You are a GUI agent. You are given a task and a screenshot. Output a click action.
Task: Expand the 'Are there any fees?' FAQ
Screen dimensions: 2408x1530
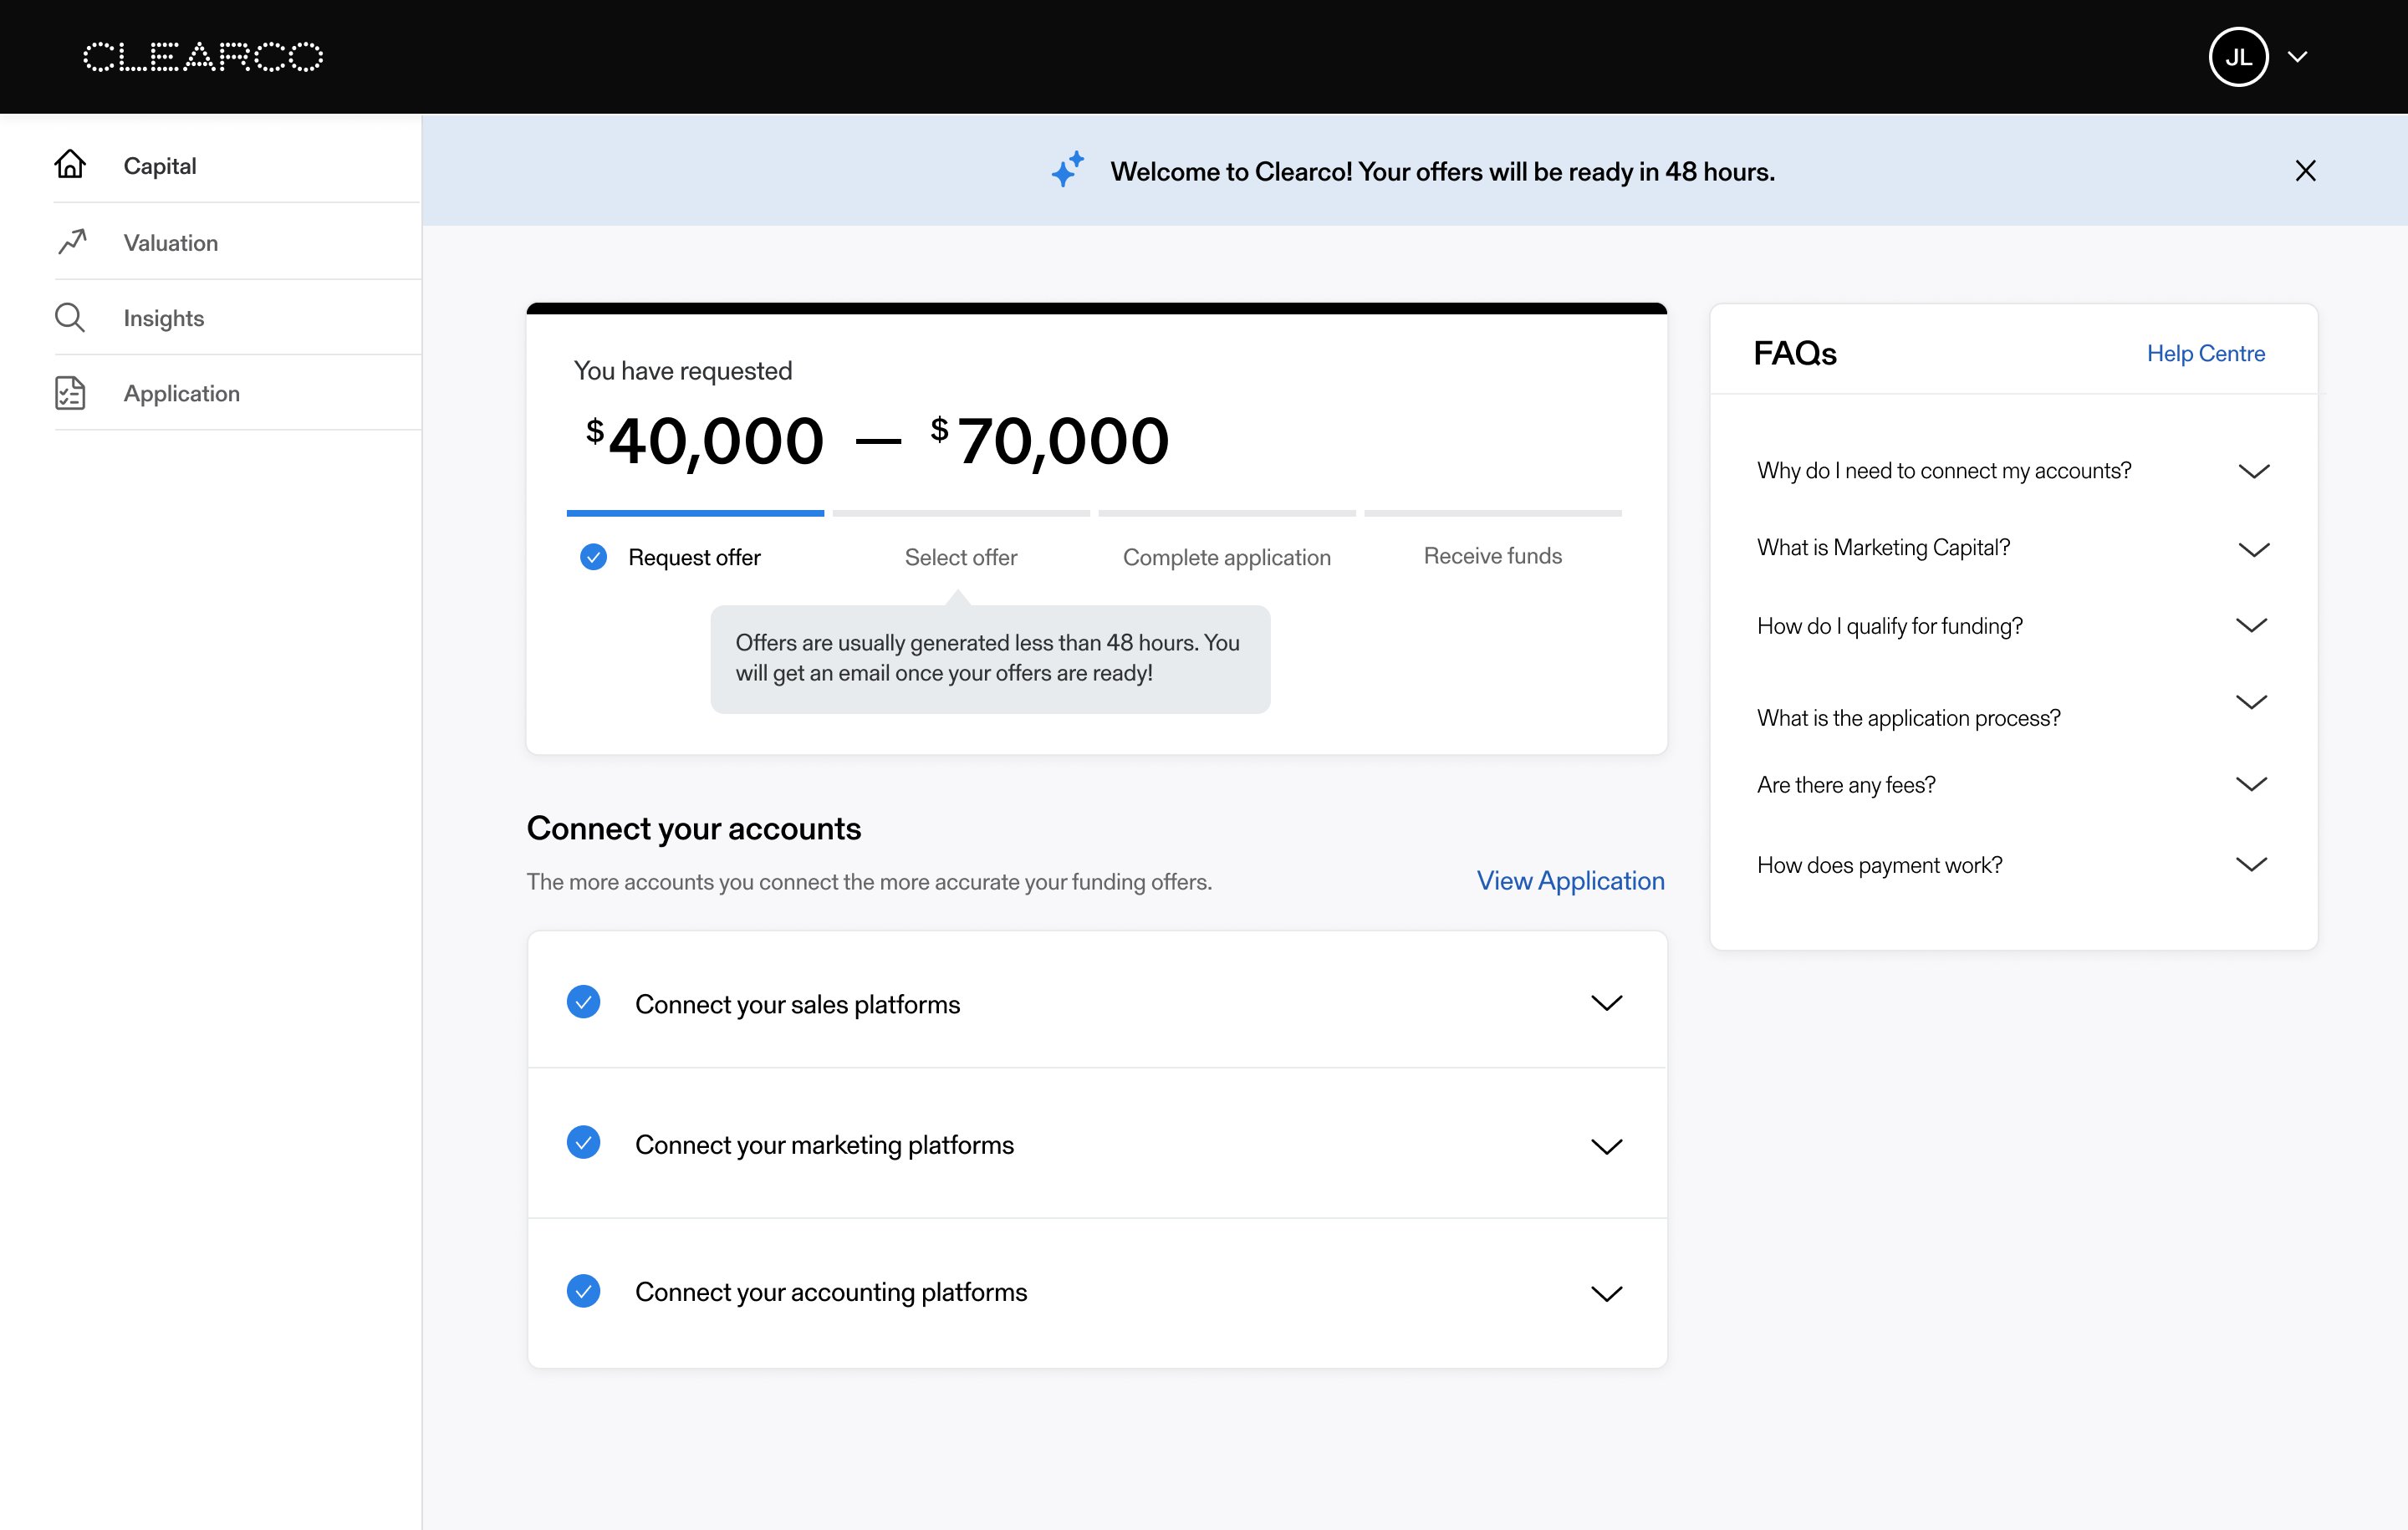(x=2250, y=784)
